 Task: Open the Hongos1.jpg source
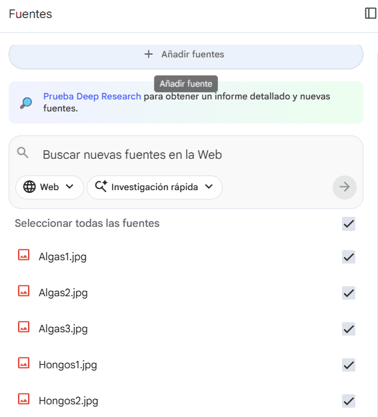(x=68, y=365)
